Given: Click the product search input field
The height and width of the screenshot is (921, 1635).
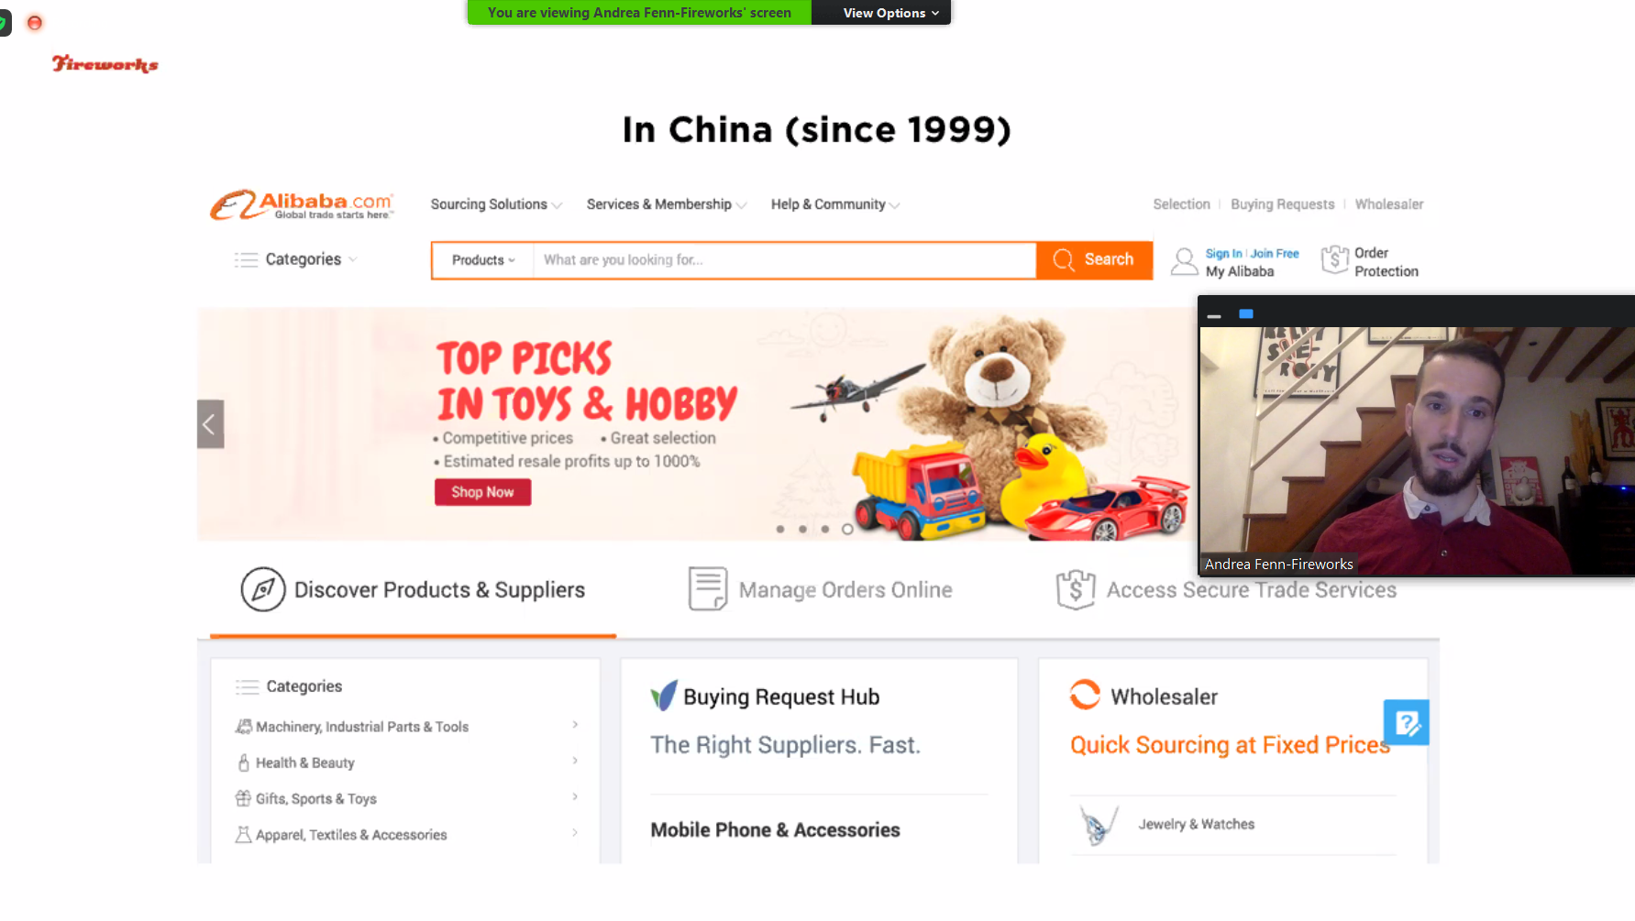Looking at the screenshot, I should (x=785, y=260).
